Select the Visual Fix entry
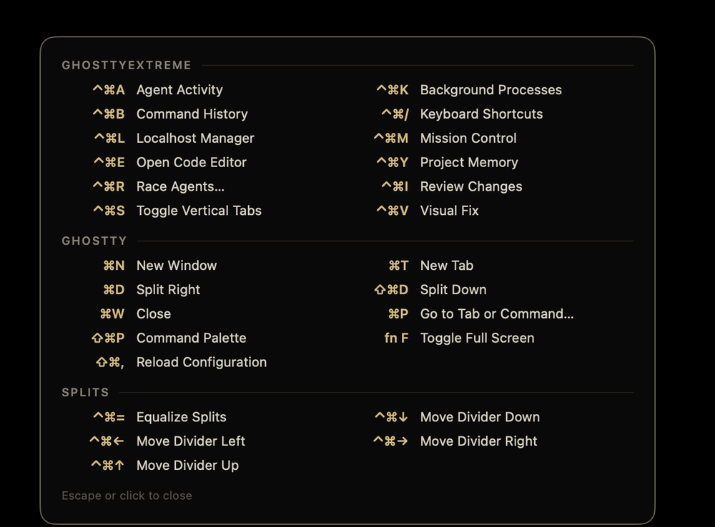The height and width of the screenshot is (527, 715). [428, 211]
